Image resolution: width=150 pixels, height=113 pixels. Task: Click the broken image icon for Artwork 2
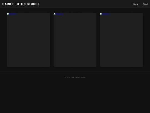[x=54, y=14]
